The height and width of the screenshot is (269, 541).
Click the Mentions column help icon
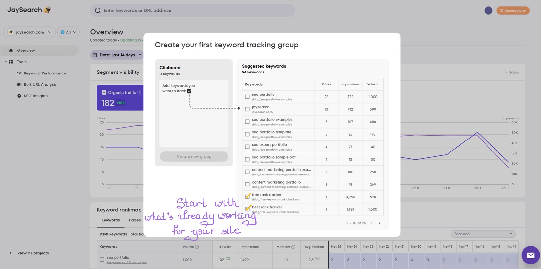(x=293, y=247)
